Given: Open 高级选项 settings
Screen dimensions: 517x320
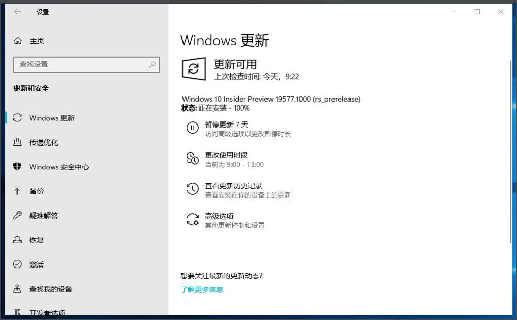Looking at the screenshot, I should (x=219, y=216).
